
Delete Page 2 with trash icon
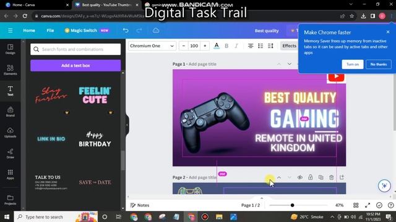(332, 178)
